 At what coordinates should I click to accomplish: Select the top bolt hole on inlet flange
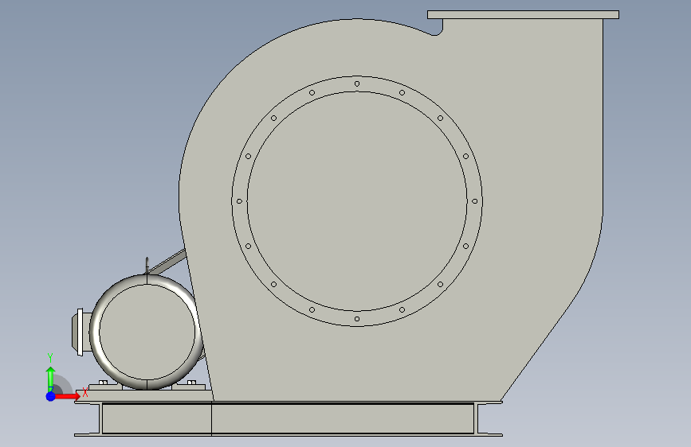pyautogui.click(x=357, y=84)
